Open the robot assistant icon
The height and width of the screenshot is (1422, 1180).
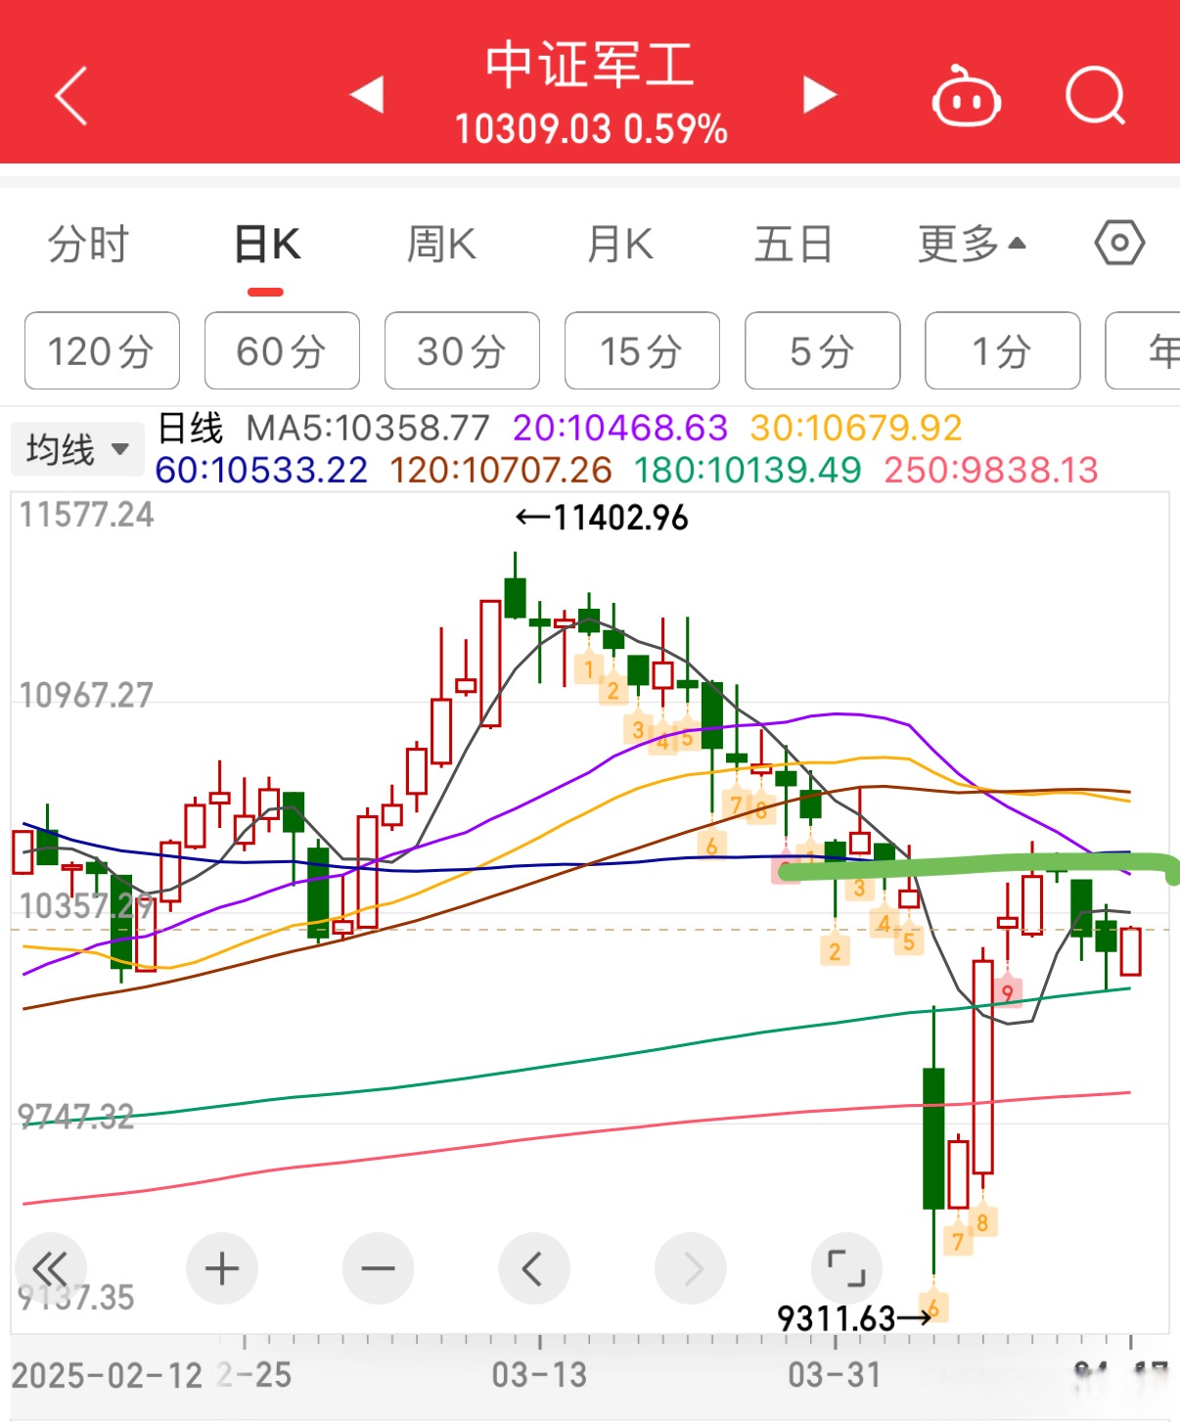point(965,96)
